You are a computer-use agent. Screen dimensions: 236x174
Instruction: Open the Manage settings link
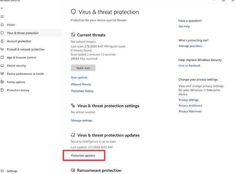click(x=82, y=120)
